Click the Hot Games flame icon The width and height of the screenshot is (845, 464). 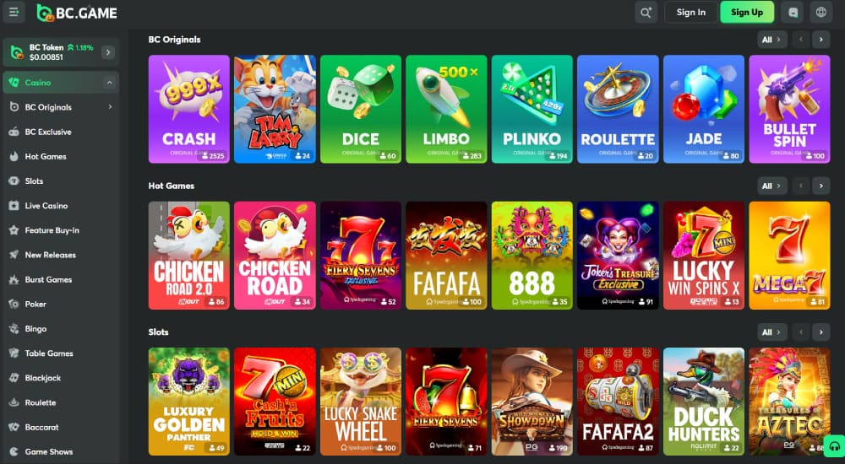coord(14,157)
